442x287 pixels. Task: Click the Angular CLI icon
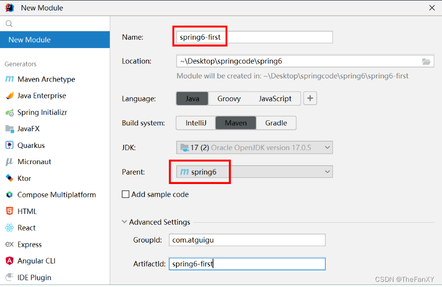9,261
